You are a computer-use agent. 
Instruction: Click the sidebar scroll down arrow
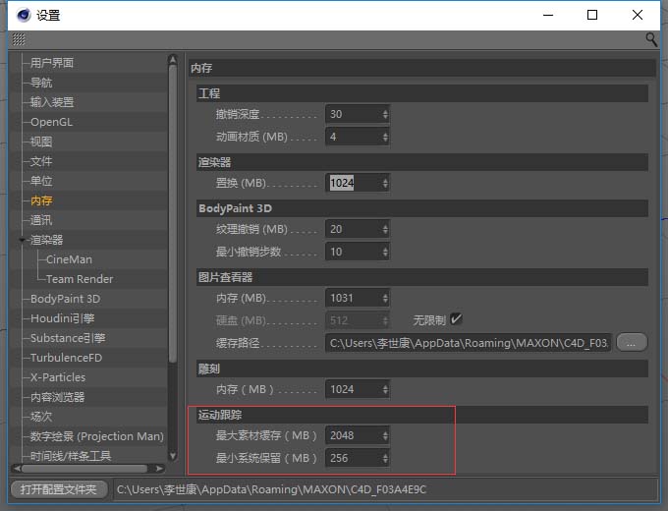point(173,456)
